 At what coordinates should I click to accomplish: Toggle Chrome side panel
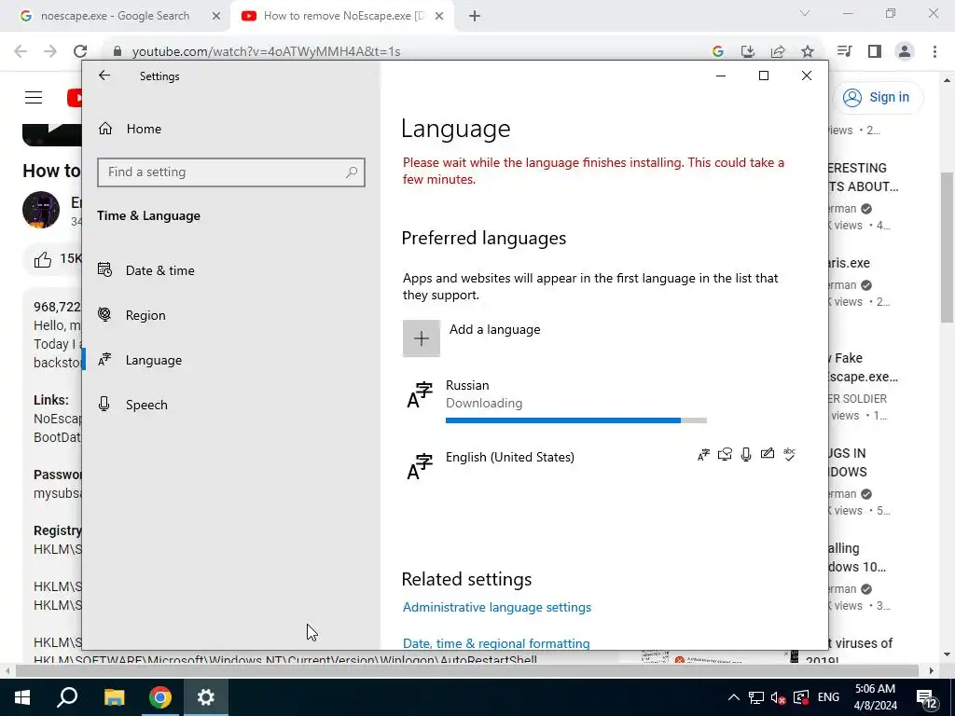tap(875, 51)
